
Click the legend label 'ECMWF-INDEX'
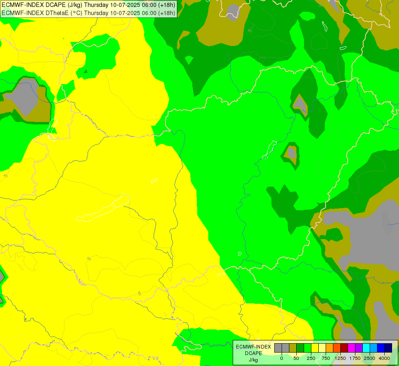[254, 347]
